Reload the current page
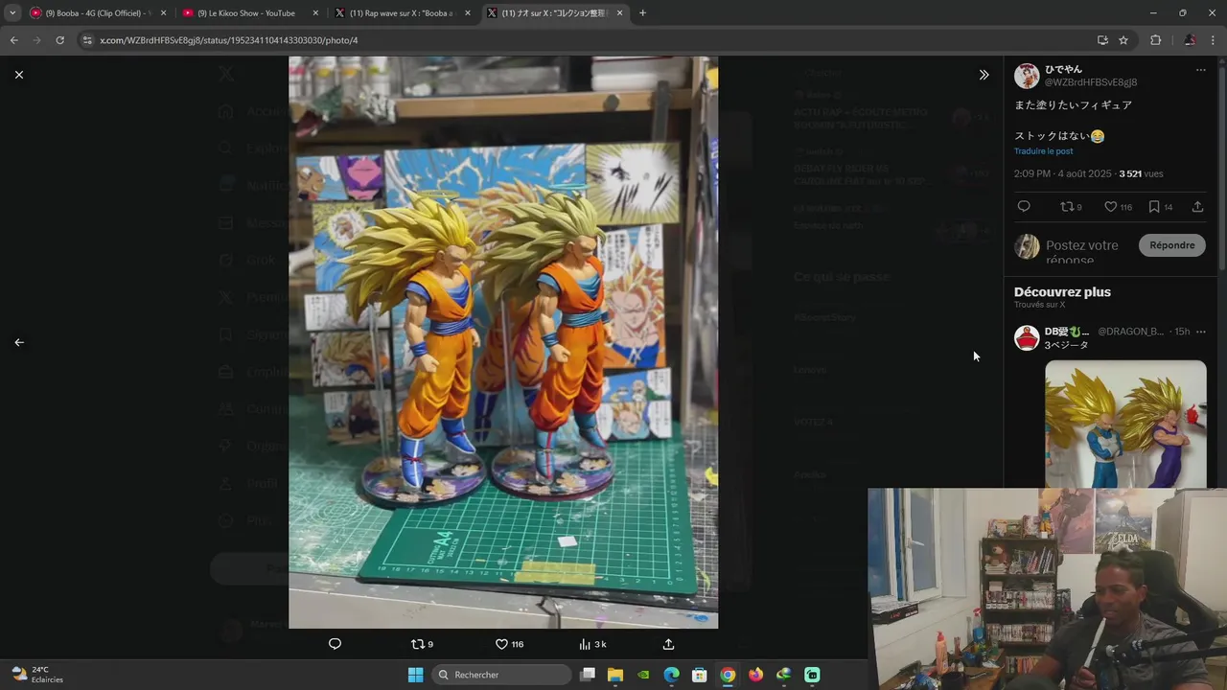This screenshot has height=690, width=1227. point(59,40)
